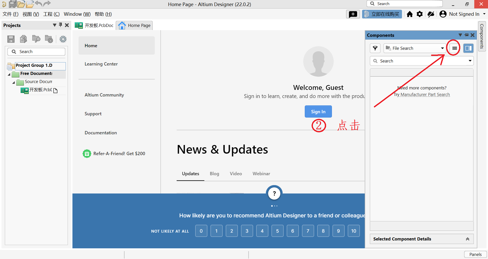Click the compile/copy documents icon in Projects toolbar
488x259 pixels.
[23, 39]
